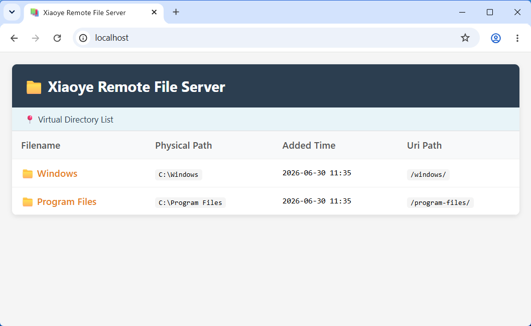Click the Filename column header
The width and height of the screenshot is (531, 326).
[x=41, y=145]
